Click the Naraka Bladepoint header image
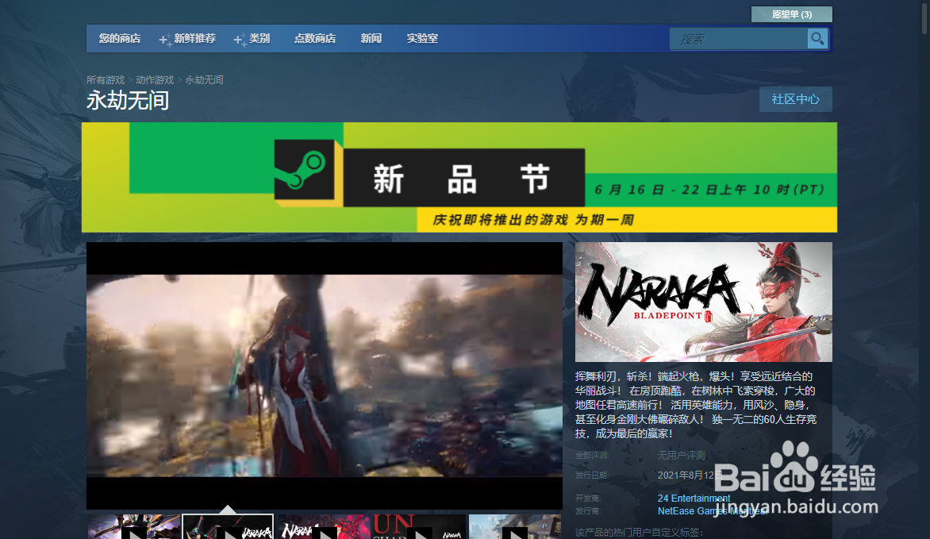 [x=703, y=302]
